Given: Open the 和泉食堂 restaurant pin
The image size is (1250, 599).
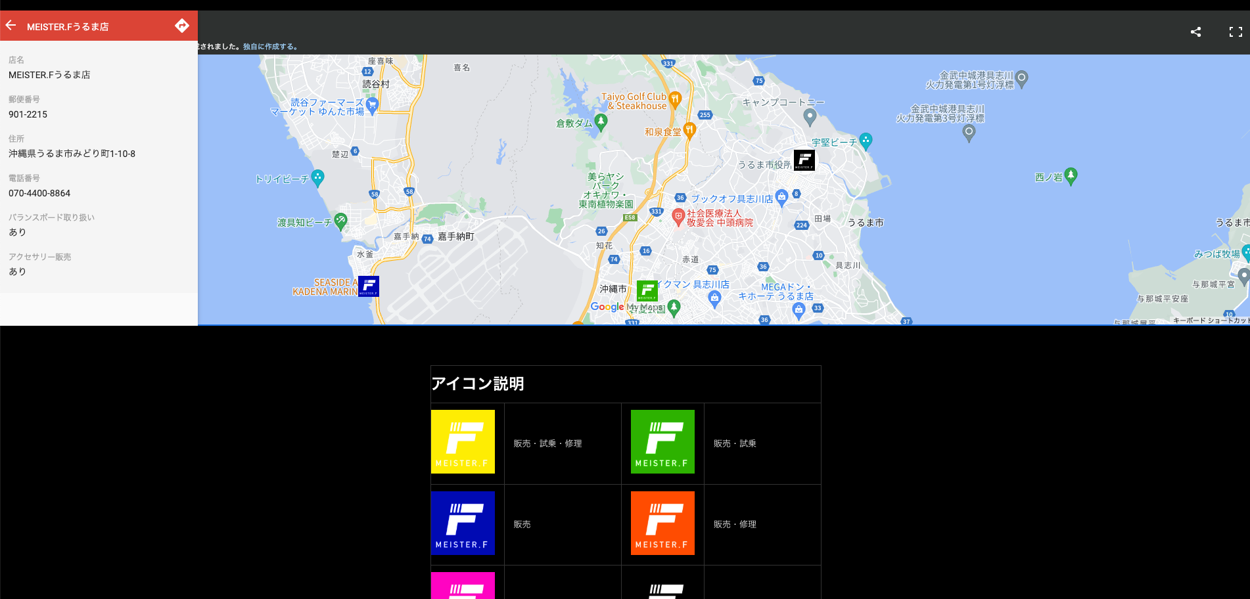Looking at the screenshot, I should pyautogui.click(x=689, y=130).
